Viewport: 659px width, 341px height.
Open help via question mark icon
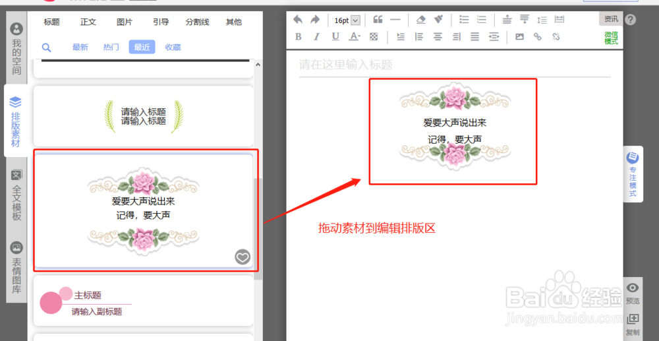click(631, 20)
